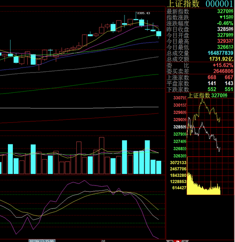Viewport: 235px width, 242px height.
Task: Click the 000001 index code
Action: [219, 4]
